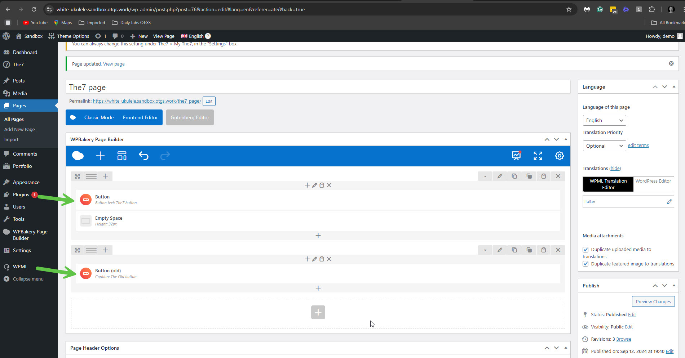Screen dimensions: 685x358
Task: Click Preview Changes button
Action: pyautogui.click(x=653, y=301)
